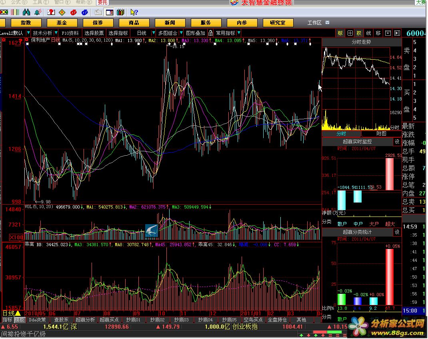Click the window layout panel icon
The image size is (428, 339).
pos(110,12)
